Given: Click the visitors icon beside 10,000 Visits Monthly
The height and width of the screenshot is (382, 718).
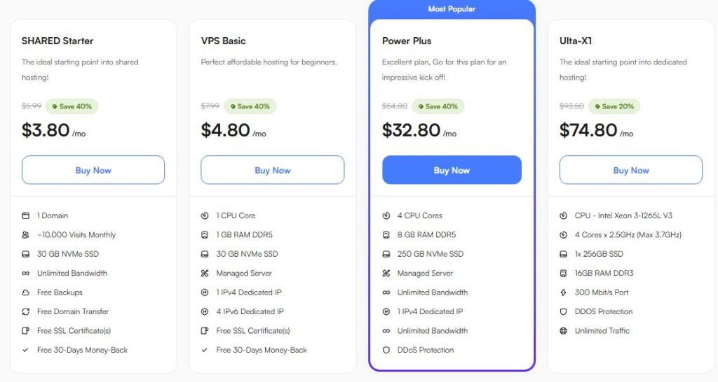Looking at the screenshot, I should pyautogui.click(x=26, y=235).
